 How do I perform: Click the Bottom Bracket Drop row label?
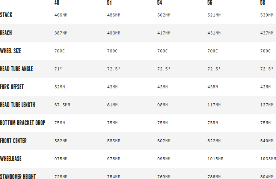pos(23,123)
